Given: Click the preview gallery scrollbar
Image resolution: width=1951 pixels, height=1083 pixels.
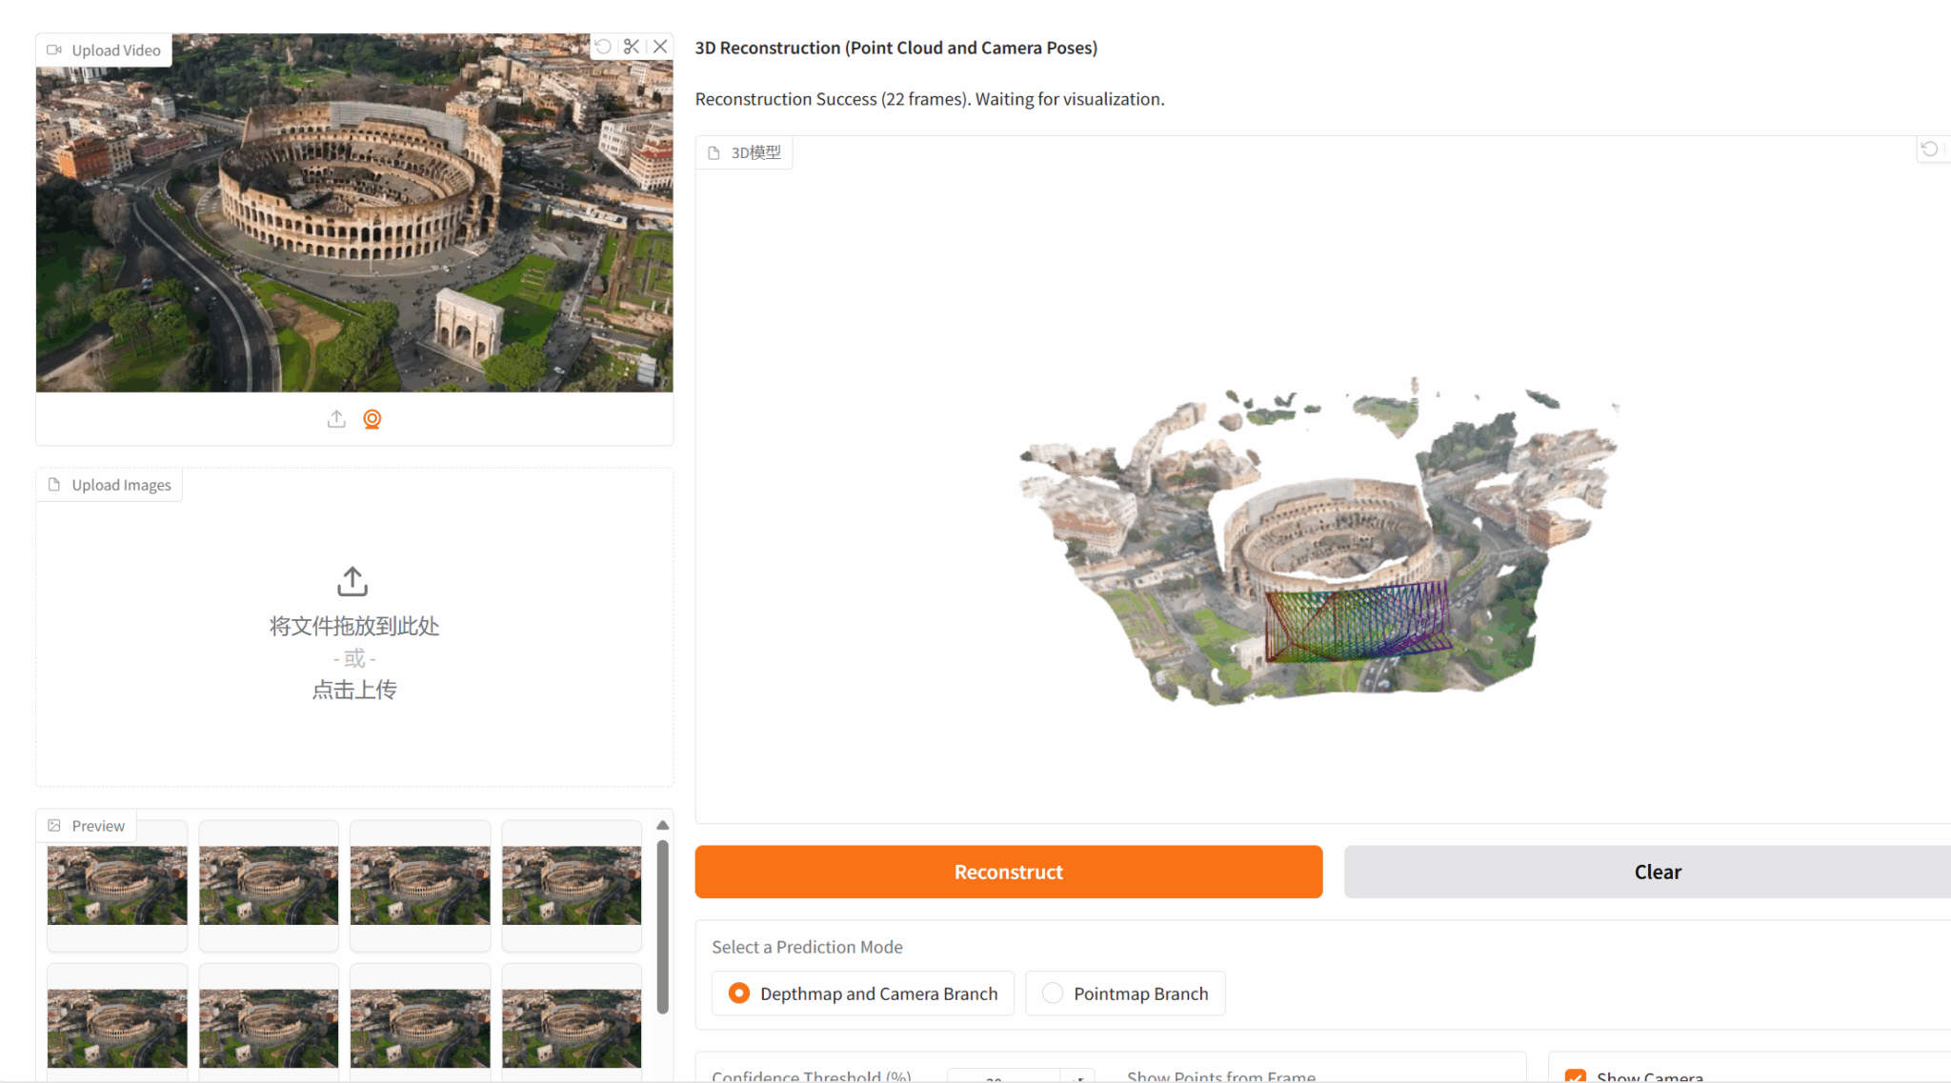Looking at the screenshot, I should pyautogui.click(x=662, y=924).
